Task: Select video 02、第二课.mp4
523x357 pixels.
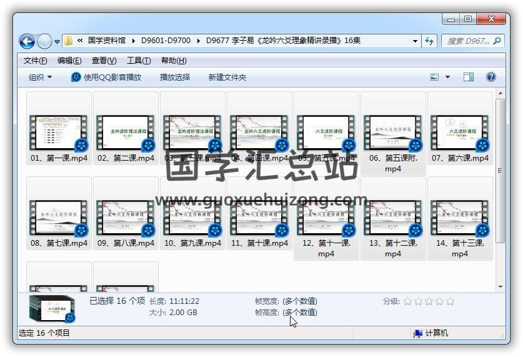Action: 126,128
